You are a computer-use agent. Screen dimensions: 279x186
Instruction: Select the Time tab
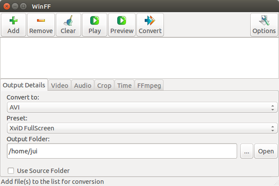click(x=124, y=86)
